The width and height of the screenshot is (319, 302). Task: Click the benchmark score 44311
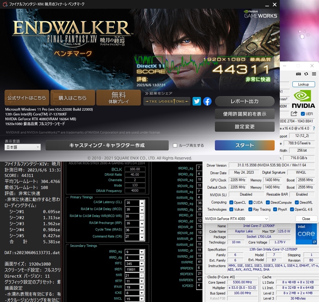[241, 69]
